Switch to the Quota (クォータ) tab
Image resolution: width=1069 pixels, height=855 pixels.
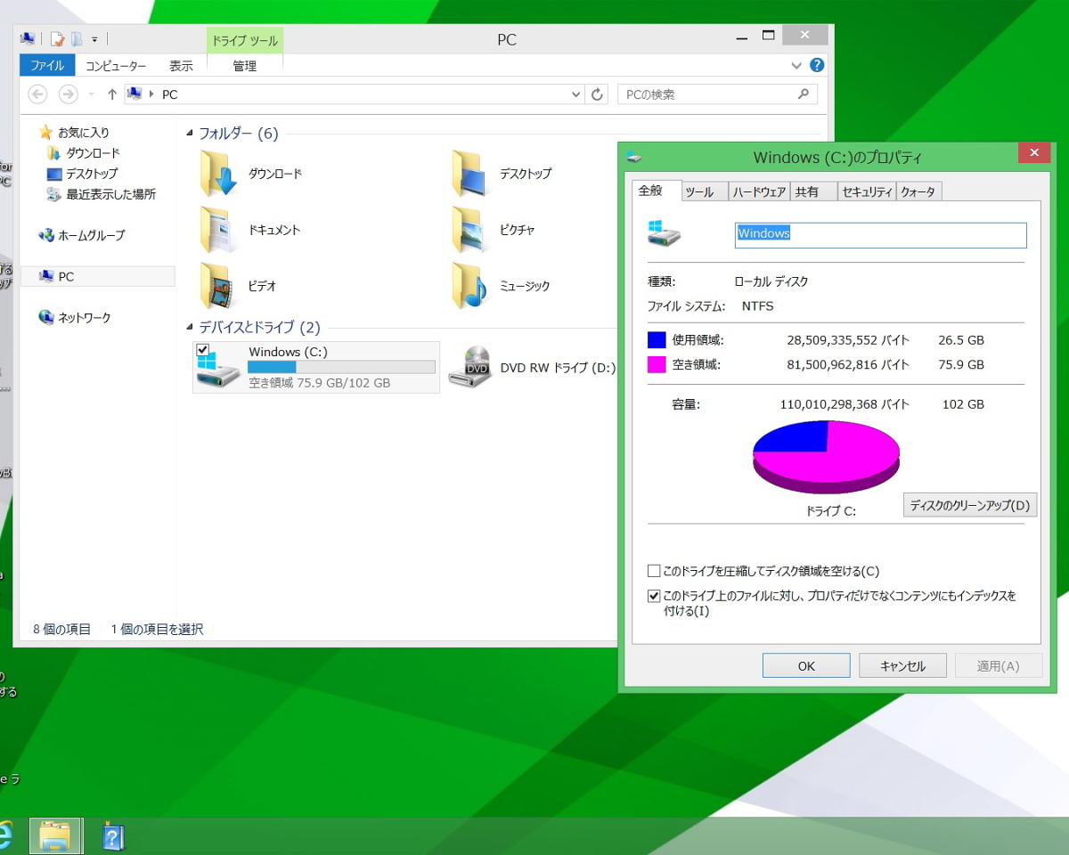coord(918,191)
